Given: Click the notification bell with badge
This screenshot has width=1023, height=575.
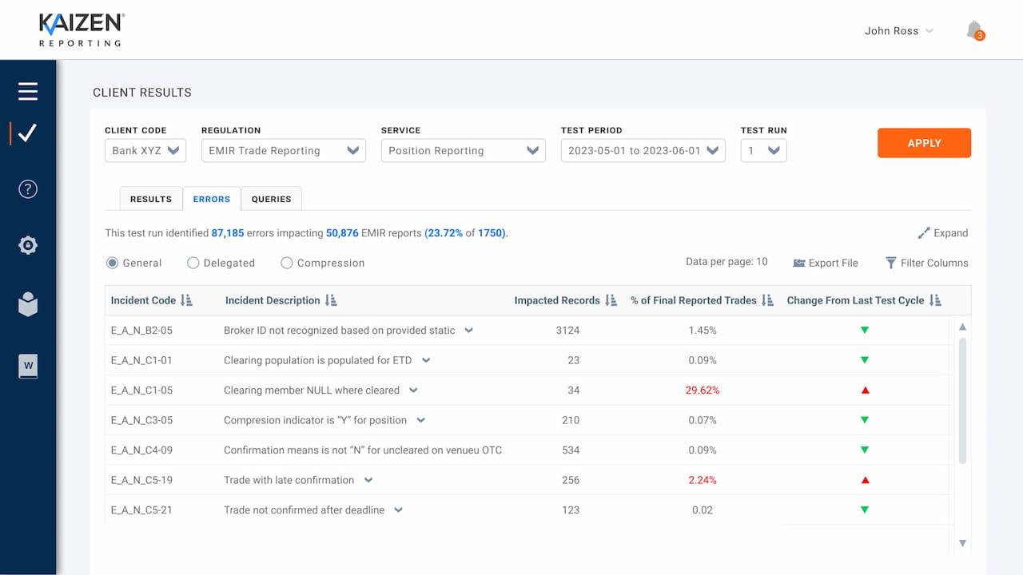Looking at the screenshot, I should [x=975, y=31].
